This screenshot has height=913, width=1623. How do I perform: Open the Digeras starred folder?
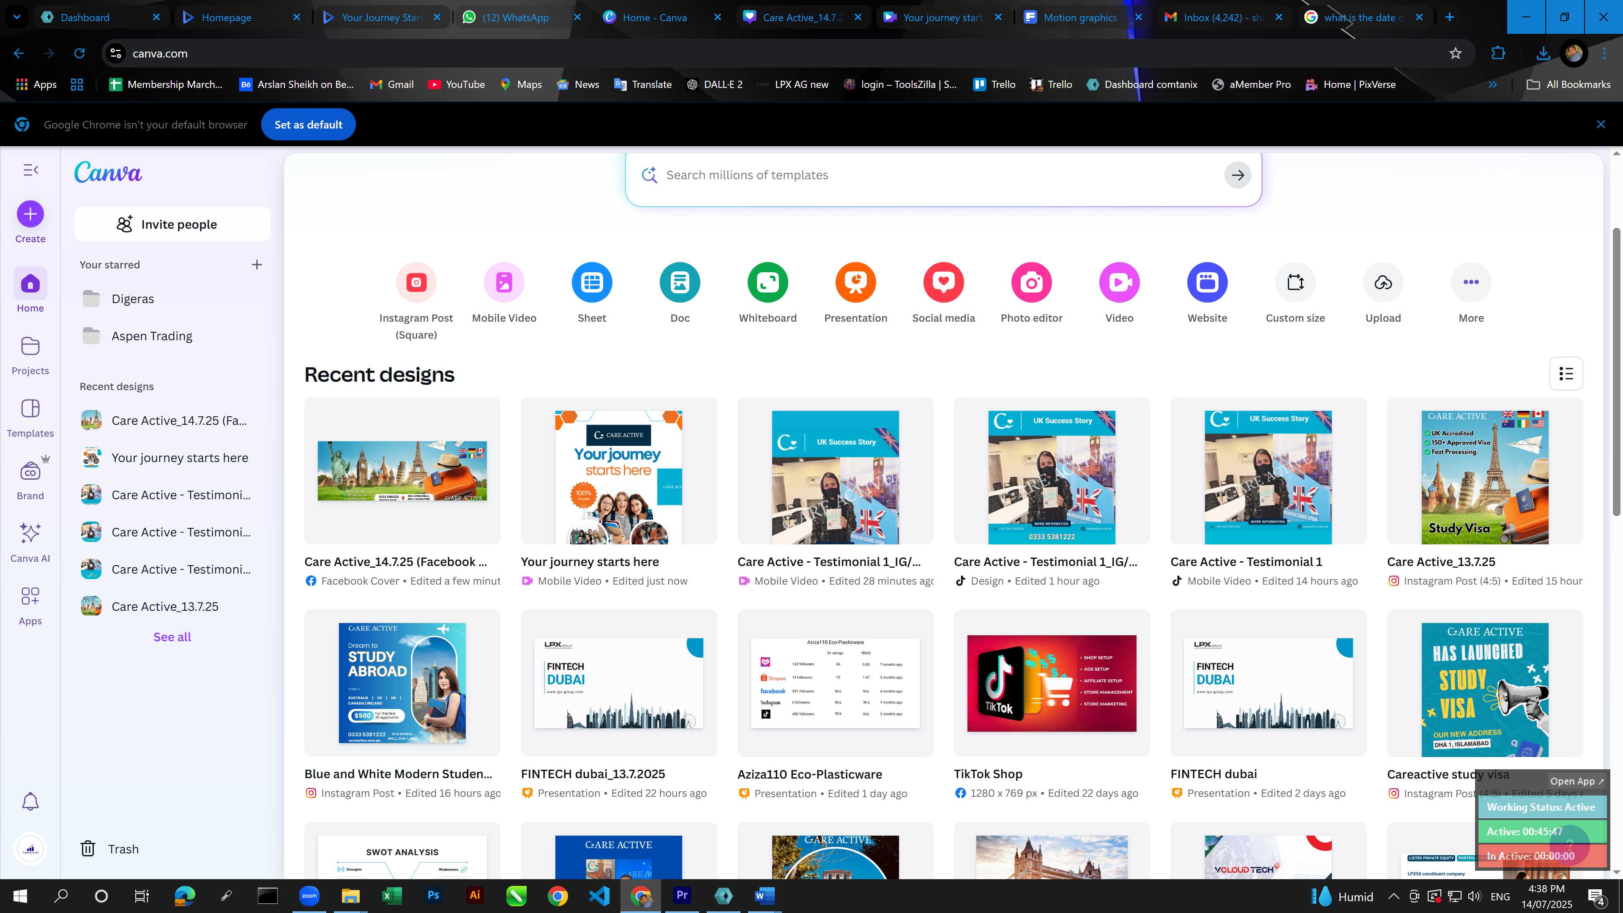(x=172, y=299)
